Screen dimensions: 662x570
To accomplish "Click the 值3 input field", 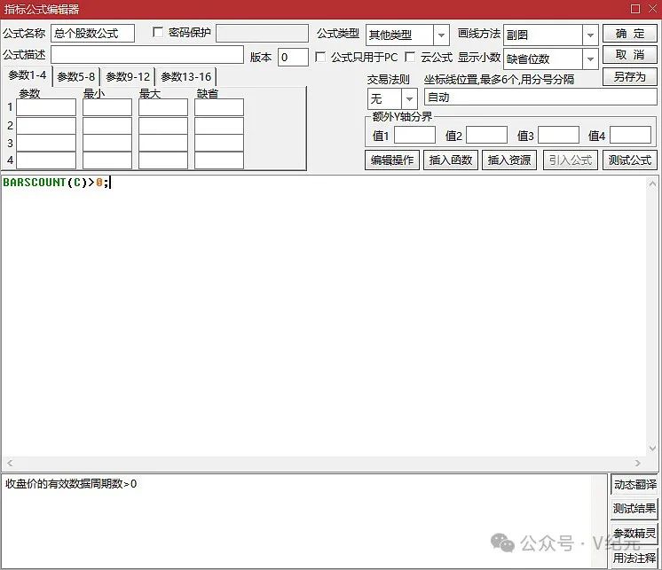I will (x=558, y=136).
